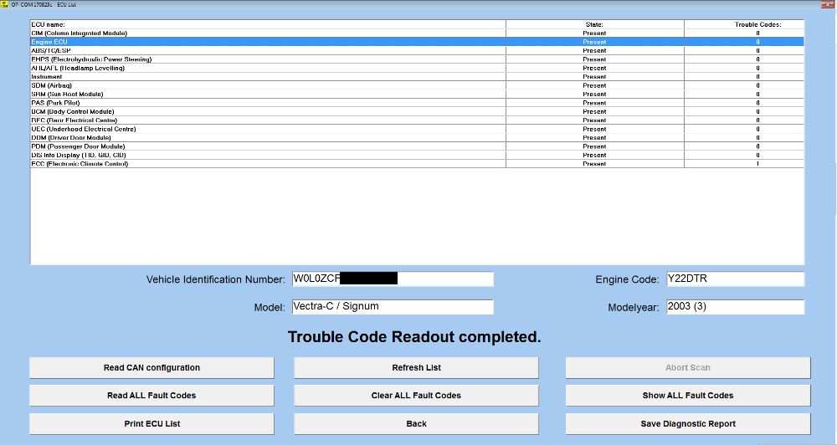This screenshot has height=445, width=837.
Task: Select CIM (Column Integrated Module) row
Action: [417, 33]
